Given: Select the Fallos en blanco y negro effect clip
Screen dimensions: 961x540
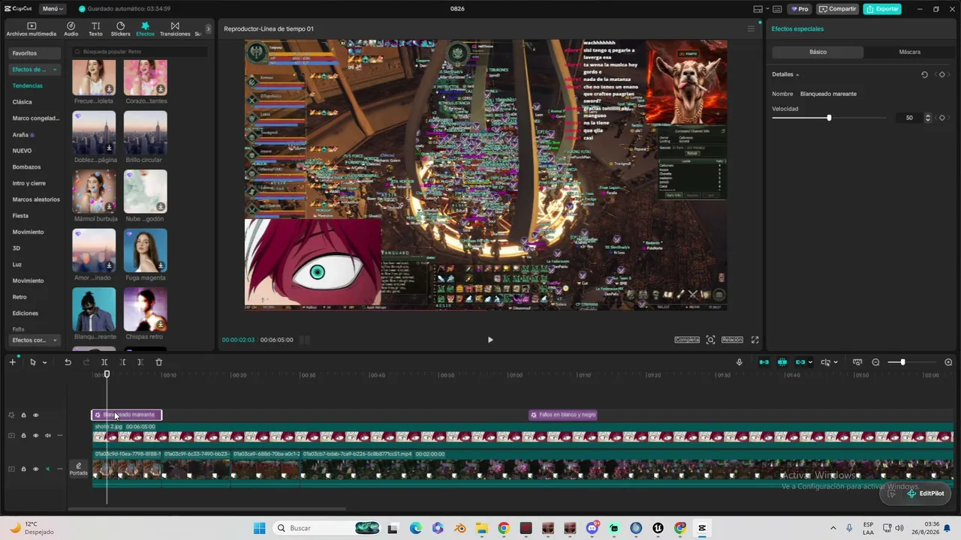Looking at the screenshot, I should coord(563,415).
